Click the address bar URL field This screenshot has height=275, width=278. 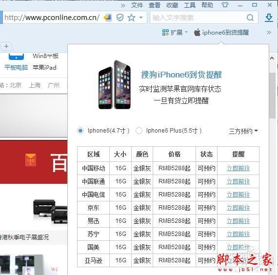[52, 18]
